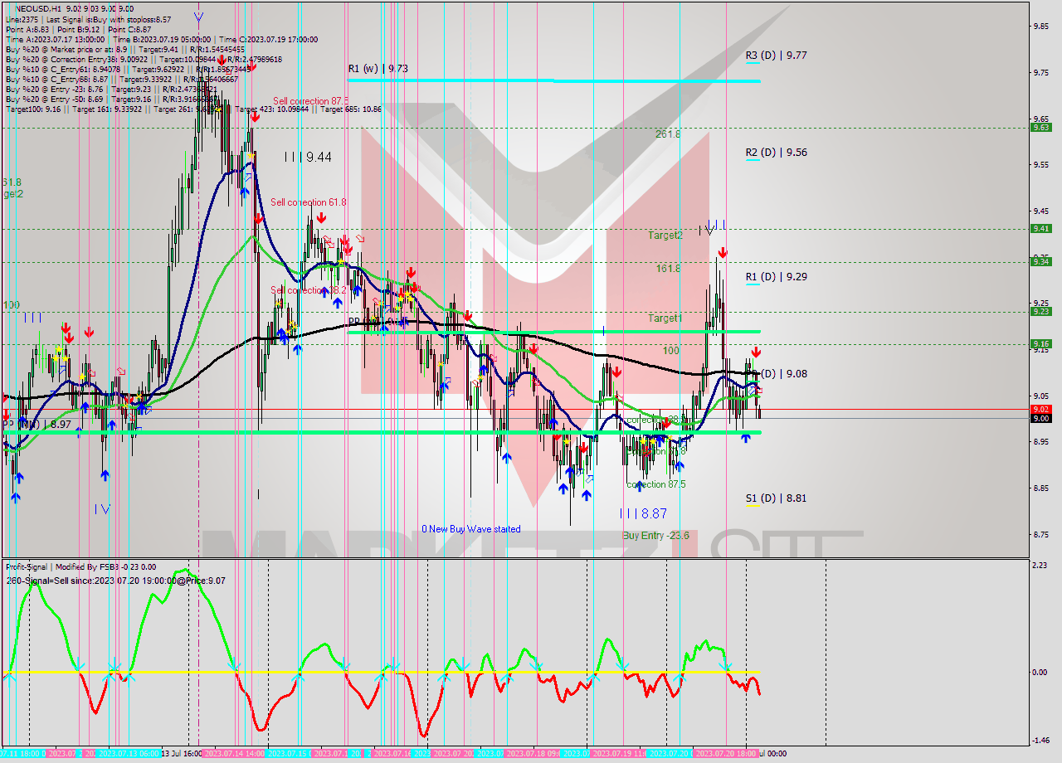Click the 9.85 price scale value
Image resolution: width=1062 pixels, height=763 pixels.
pyautogui.click(x=1041, y=26)
